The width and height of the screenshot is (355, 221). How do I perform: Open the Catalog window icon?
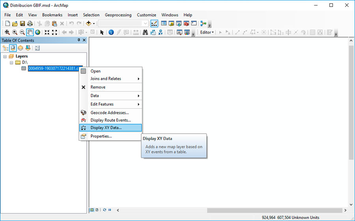(171, 24)
